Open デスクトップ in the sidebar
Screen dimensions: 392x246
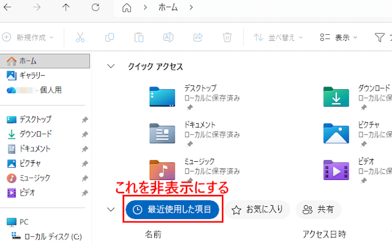tap(29, 119)
